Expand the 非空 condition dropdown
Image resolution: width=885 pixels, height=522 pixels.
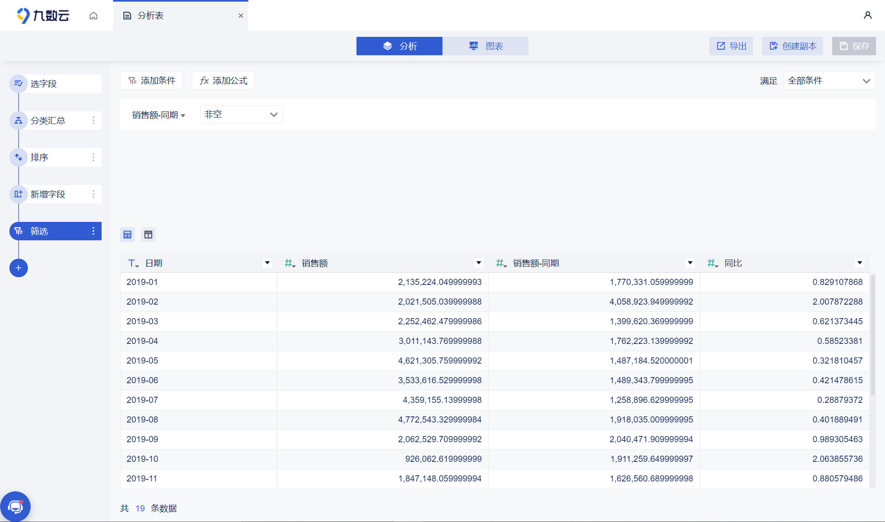[241, 115]
